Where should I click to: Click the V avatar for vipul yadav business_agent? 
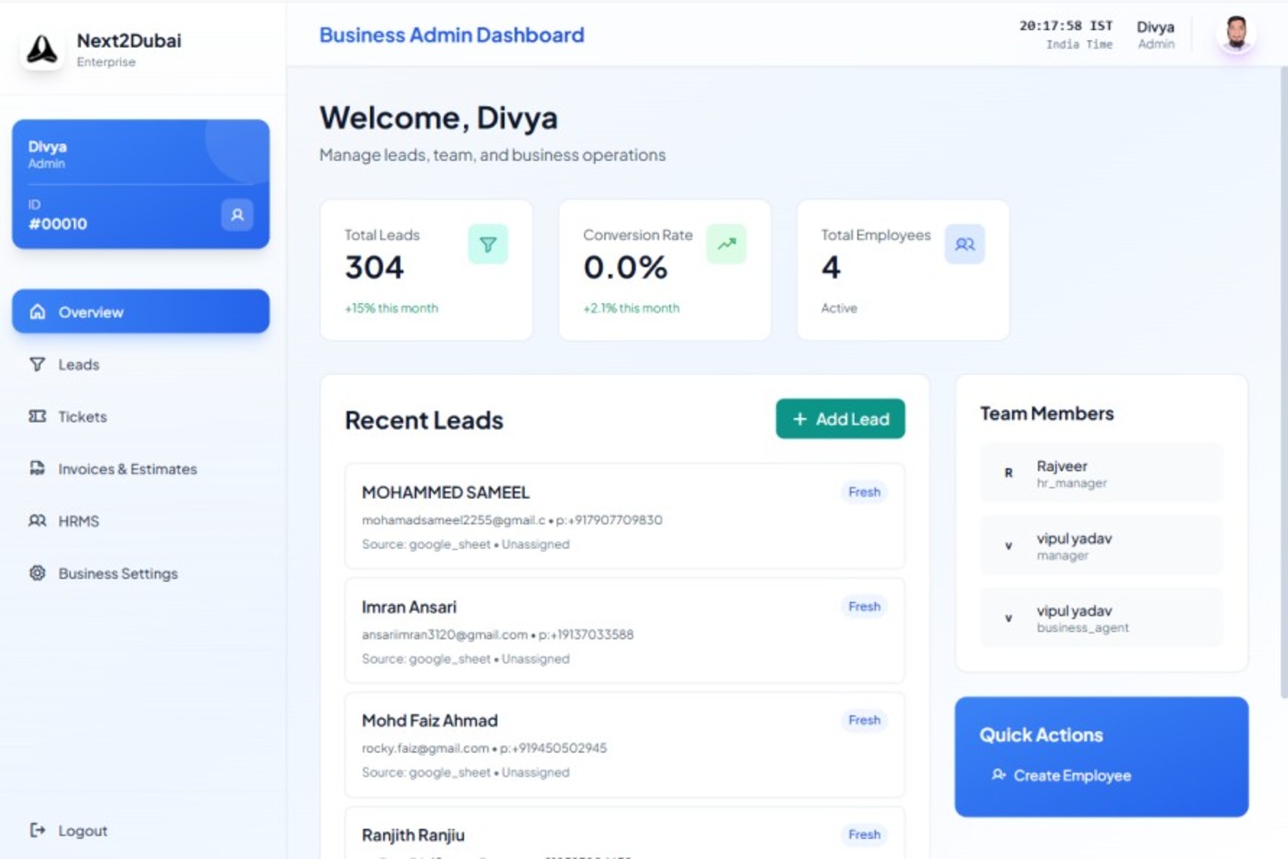pyautogui.click(x=1009, y=618)
